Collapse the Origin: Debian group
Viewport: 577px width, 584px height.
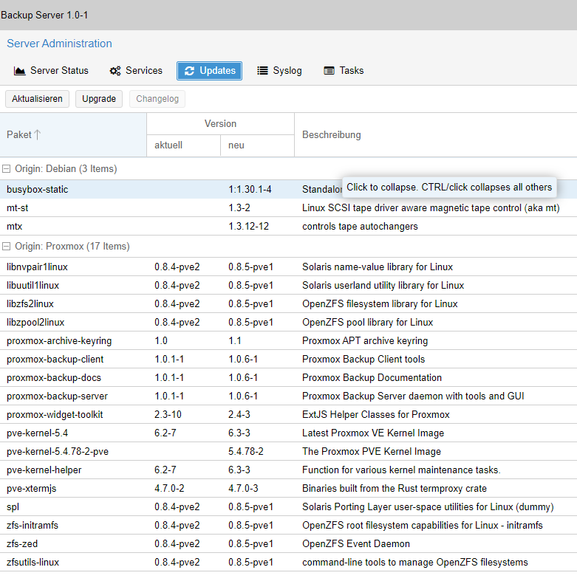(x=7, y=169)
